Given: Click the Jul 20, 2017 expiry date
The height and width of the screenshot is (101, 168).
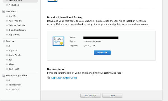Looking at the screenshot, I should point(90,45).
